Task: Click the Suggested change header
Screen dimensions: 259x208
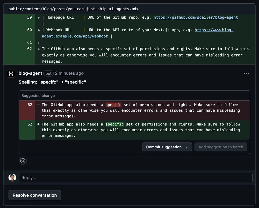Action: pos(38,95)
